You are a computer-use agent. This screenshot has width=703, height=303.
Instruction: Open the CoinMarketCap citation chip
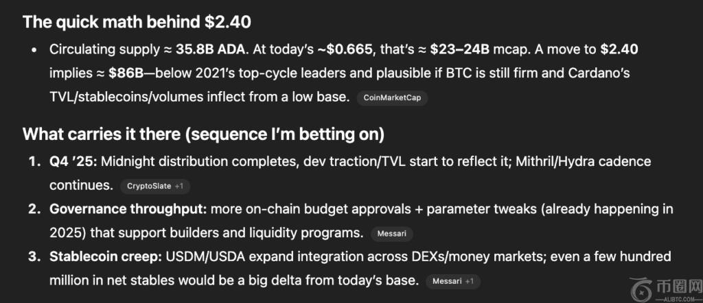pyautogui.click(x=392, y=98)
